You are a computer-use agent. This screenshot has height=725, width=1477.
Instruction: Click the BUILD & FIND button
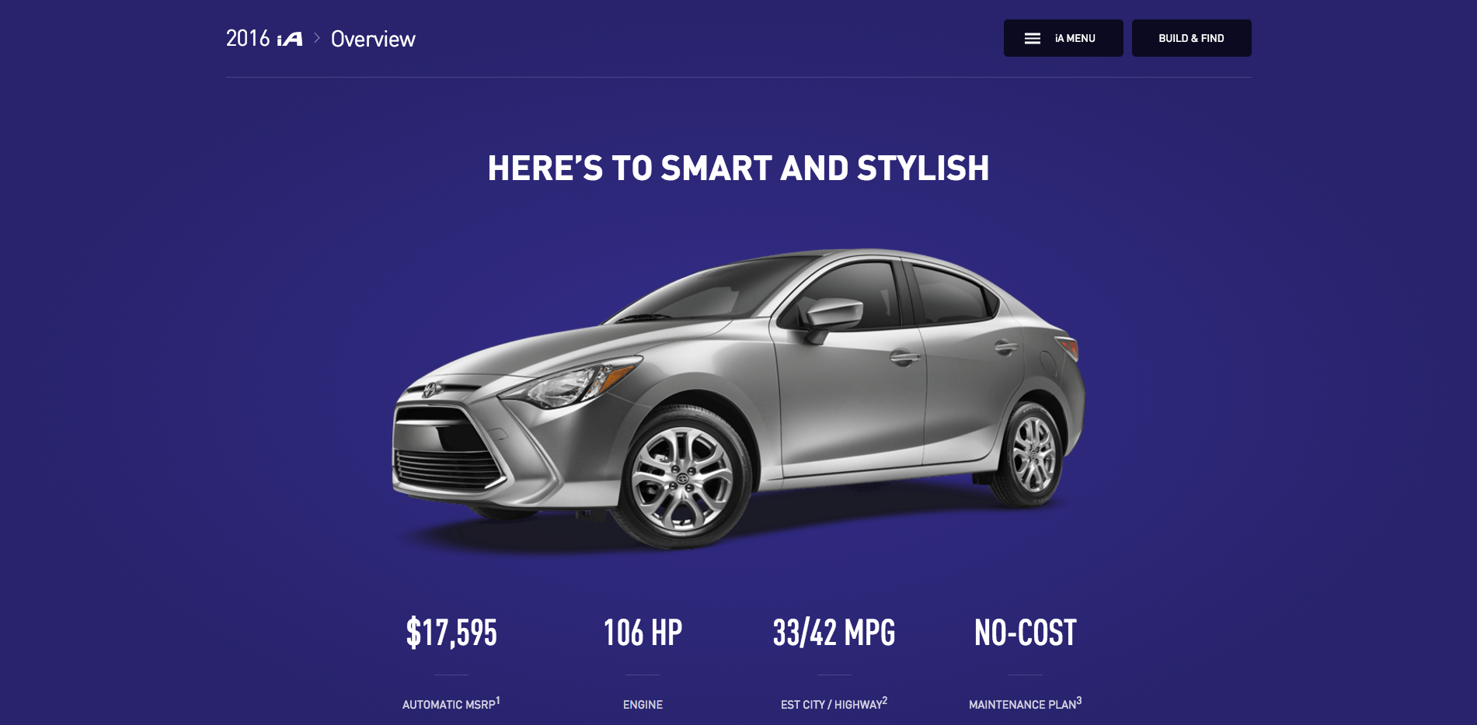(1191, 38)
